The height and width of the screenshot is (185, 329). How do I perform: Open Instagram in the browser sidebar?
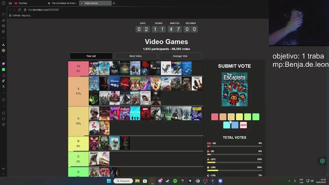[4, 75]
